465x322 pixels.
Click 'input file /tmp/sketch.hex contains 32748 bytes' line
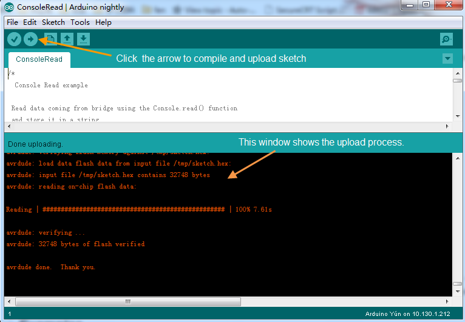108,175
